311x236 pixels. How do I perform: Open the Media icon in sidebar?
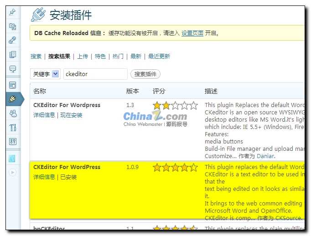tap(12, 26)
